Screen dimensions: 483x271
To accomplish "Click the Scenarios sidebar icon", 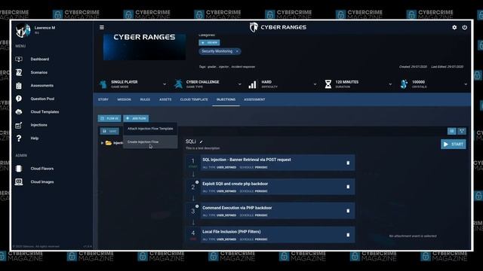I will click(19, 72).
